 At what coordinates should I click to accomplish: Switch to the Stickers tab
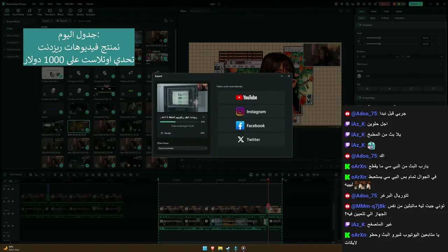click(x=80, y=12)
